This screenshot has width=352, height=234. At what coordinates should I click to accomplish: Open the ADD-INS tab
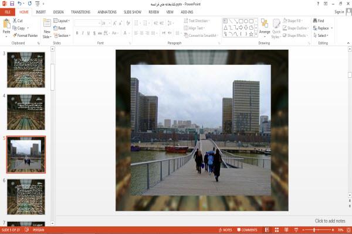click(187, 12)
